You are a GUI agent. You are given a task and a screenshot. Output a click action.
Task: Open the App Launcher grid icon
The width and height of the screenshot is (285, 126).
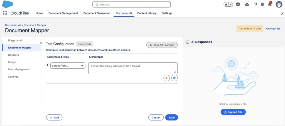5,13
